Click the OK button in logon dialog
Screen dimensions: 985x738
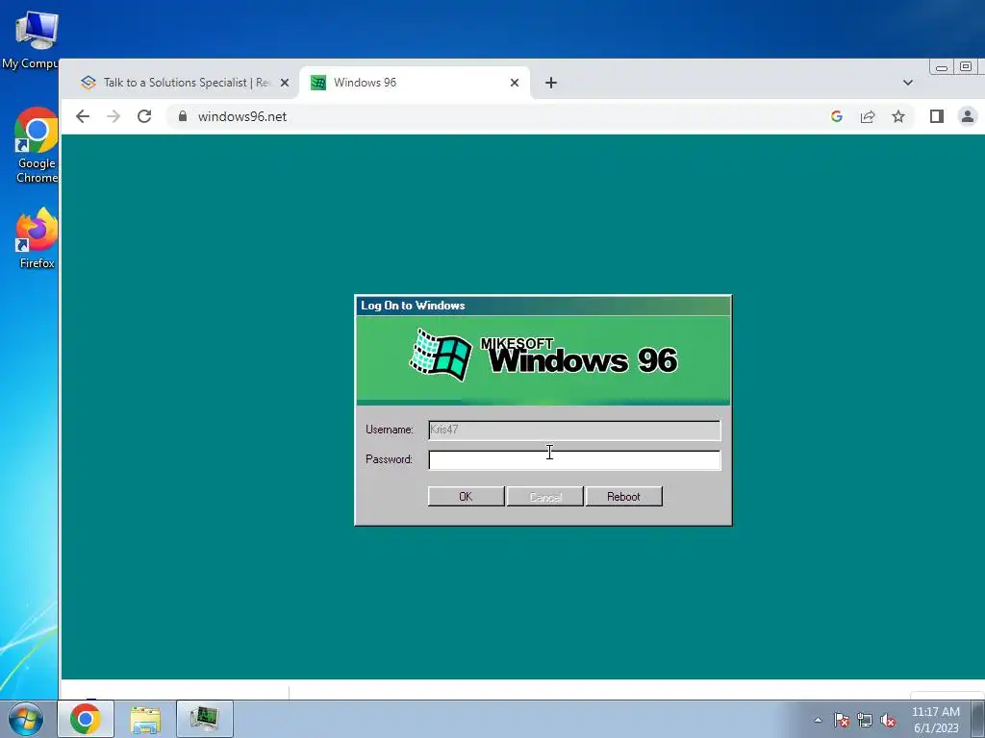(466, 497)
